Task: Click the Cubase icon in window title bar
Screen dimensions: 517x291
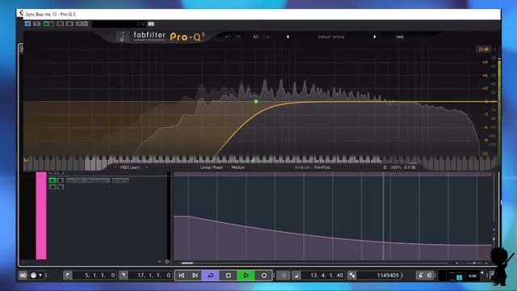Action: (x=22, y=13)
